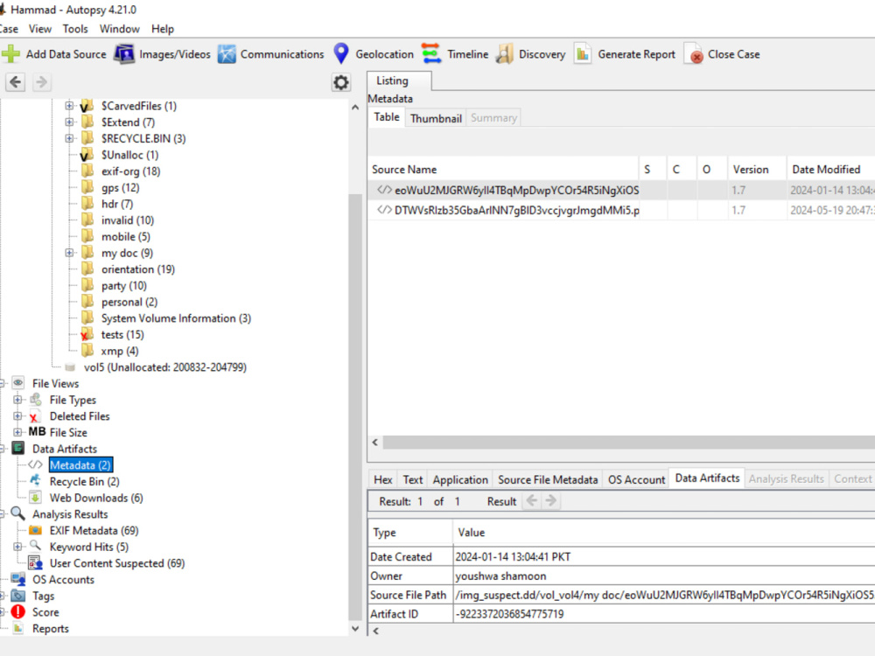Screen dimensions: 875x656
Task: Select the gps (12) folder
Action: tap(120, 188)
